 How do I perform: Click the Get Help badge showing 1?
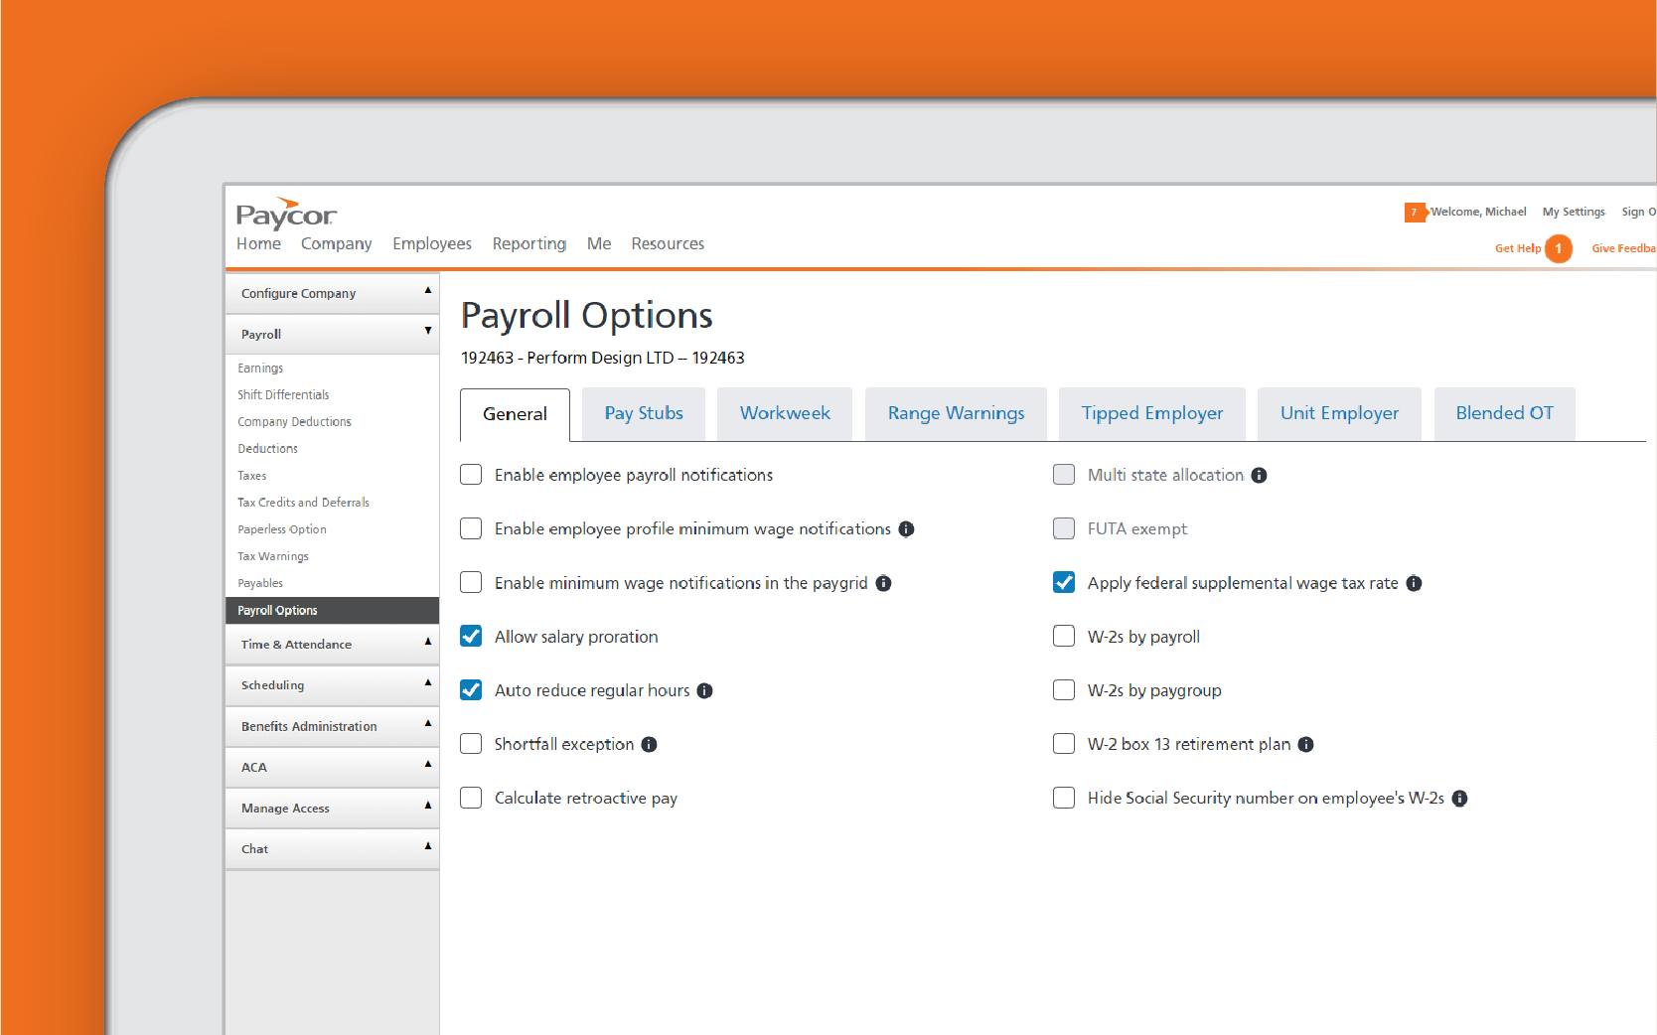pos(1559,248)
